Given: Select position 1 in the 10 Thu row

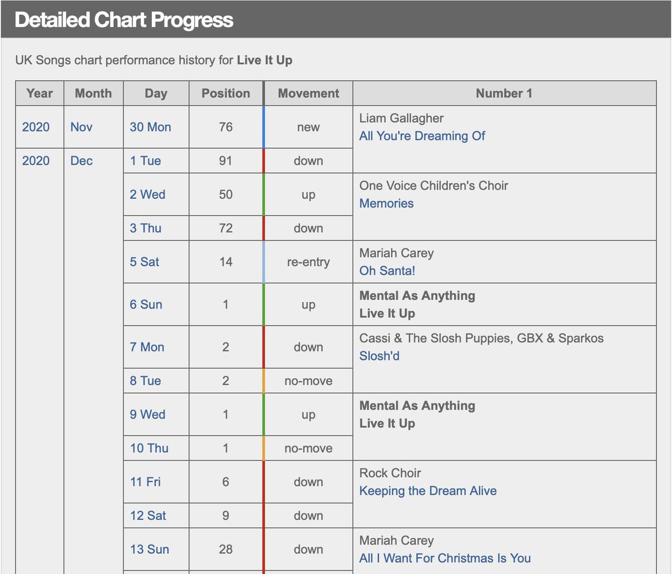Looking at the screenshot, I should click(226, 448).
